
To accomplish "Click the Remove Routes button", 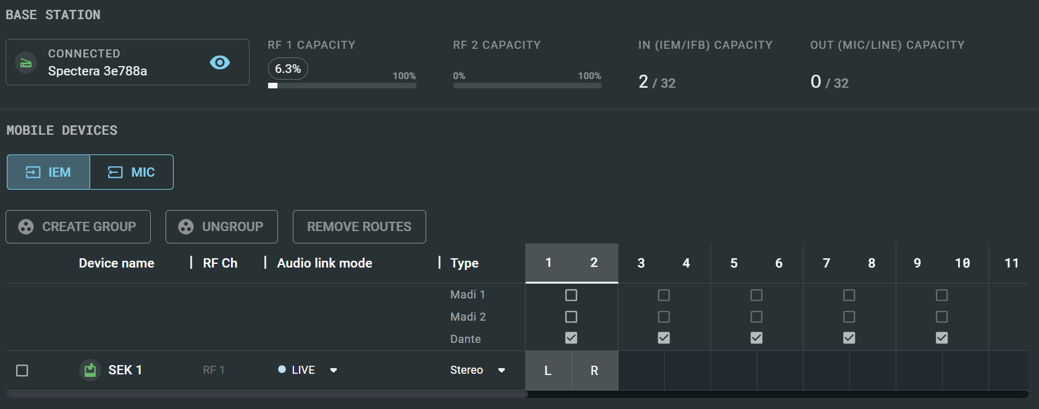I will coord(359,227).
